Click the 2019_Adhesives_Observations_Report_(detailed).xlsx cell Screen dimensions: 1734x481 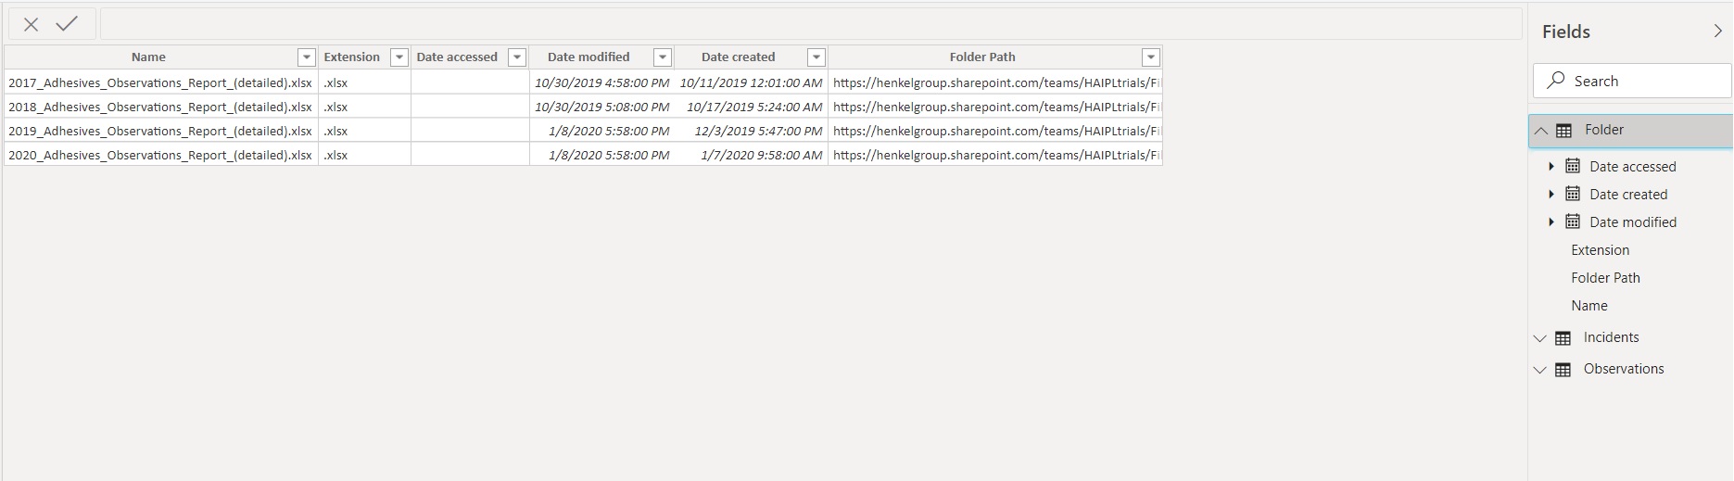pyautogui.click(x=160, y=131)
